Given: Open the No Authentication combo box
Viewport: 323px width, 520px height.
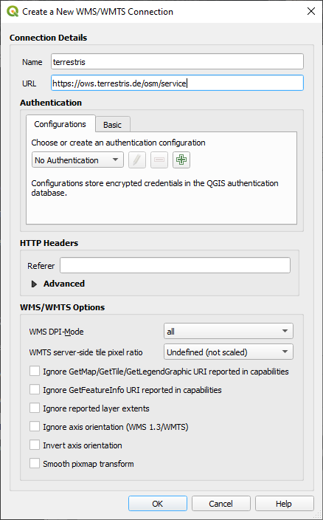Looking at the screenshot, I should 77,160.
